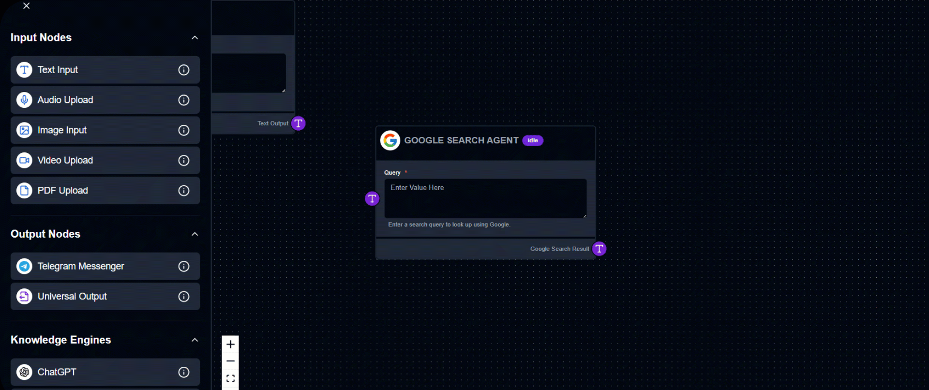
Task: Select the Audio Upload microphone icon
Action: [x=24, y=100]
